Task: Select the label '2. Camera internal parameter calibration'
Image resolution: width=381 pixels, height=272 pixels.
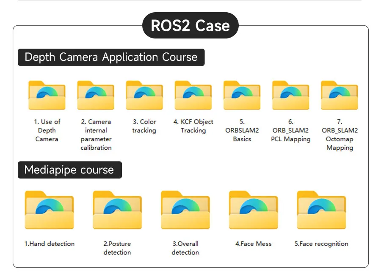Action: [96, 135]
